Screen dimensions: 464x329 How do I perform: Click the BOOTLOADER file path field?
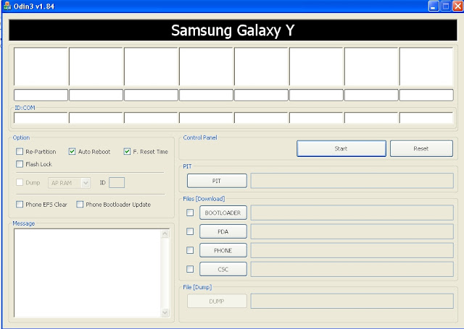pyautogui.click(x=352, y=213)
